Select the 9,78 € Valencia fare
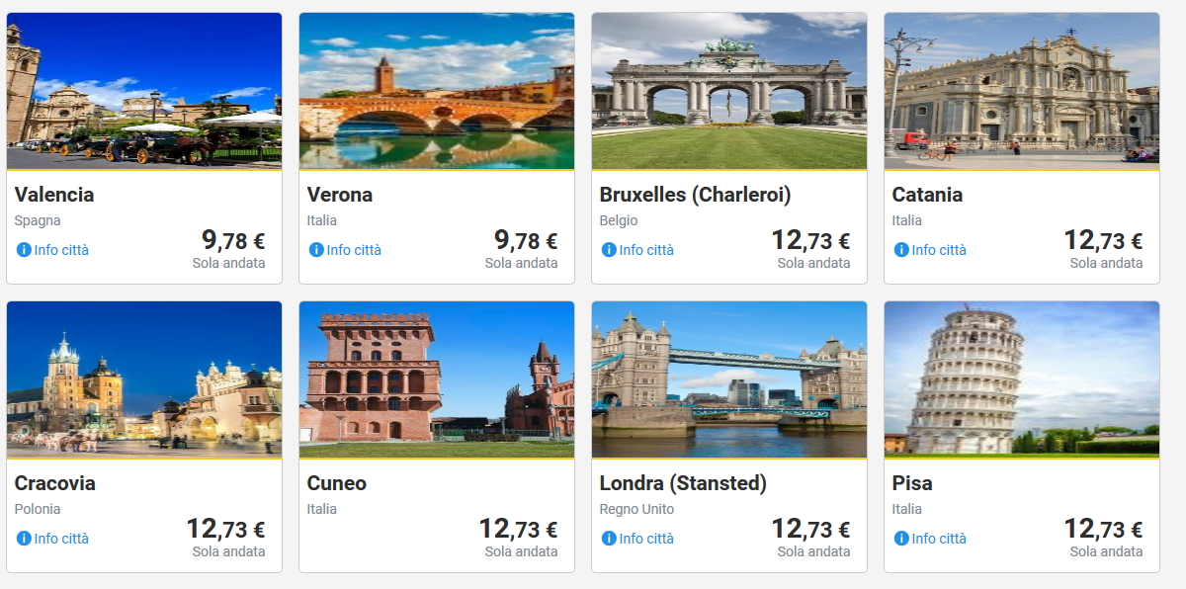 tap(233, 240)
